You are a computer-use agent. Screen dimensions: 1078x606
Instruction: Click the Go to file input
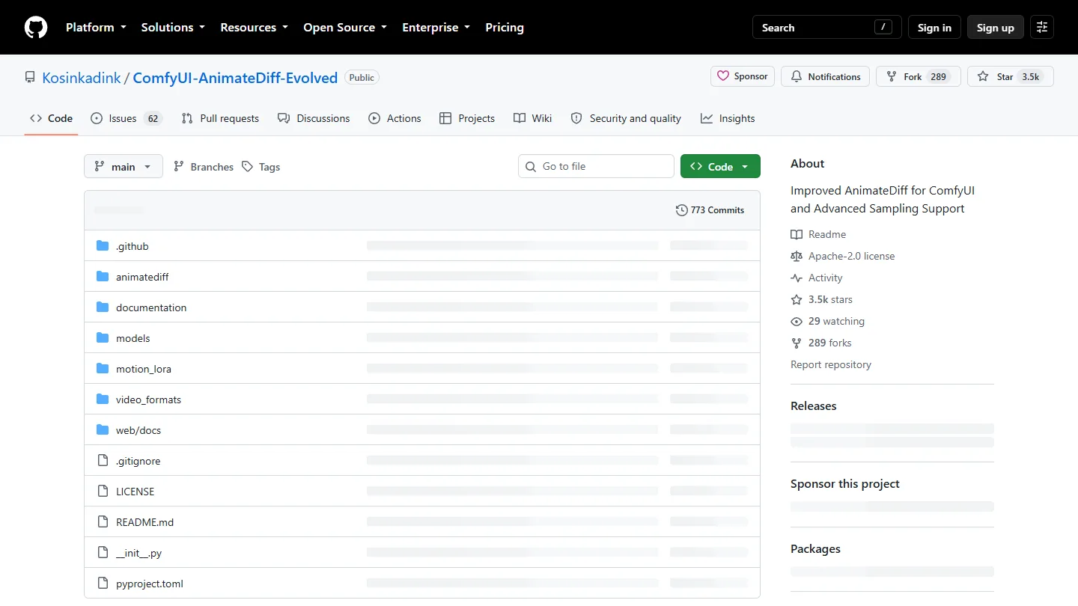click(x=596, y=166)
